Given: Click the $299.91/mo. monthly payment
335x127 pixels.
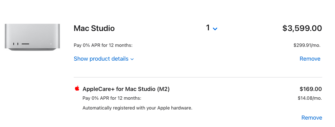Looking at the screenshot, I should [307, 45].
